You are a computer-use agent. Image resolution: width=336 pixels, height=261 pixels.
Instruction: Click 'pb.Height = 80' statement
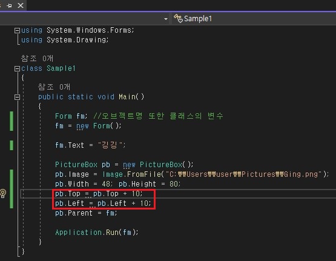[x=149, y=184]
